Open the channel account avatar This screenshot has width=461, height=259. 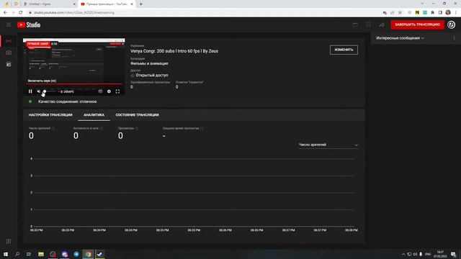tap(452, 24)
